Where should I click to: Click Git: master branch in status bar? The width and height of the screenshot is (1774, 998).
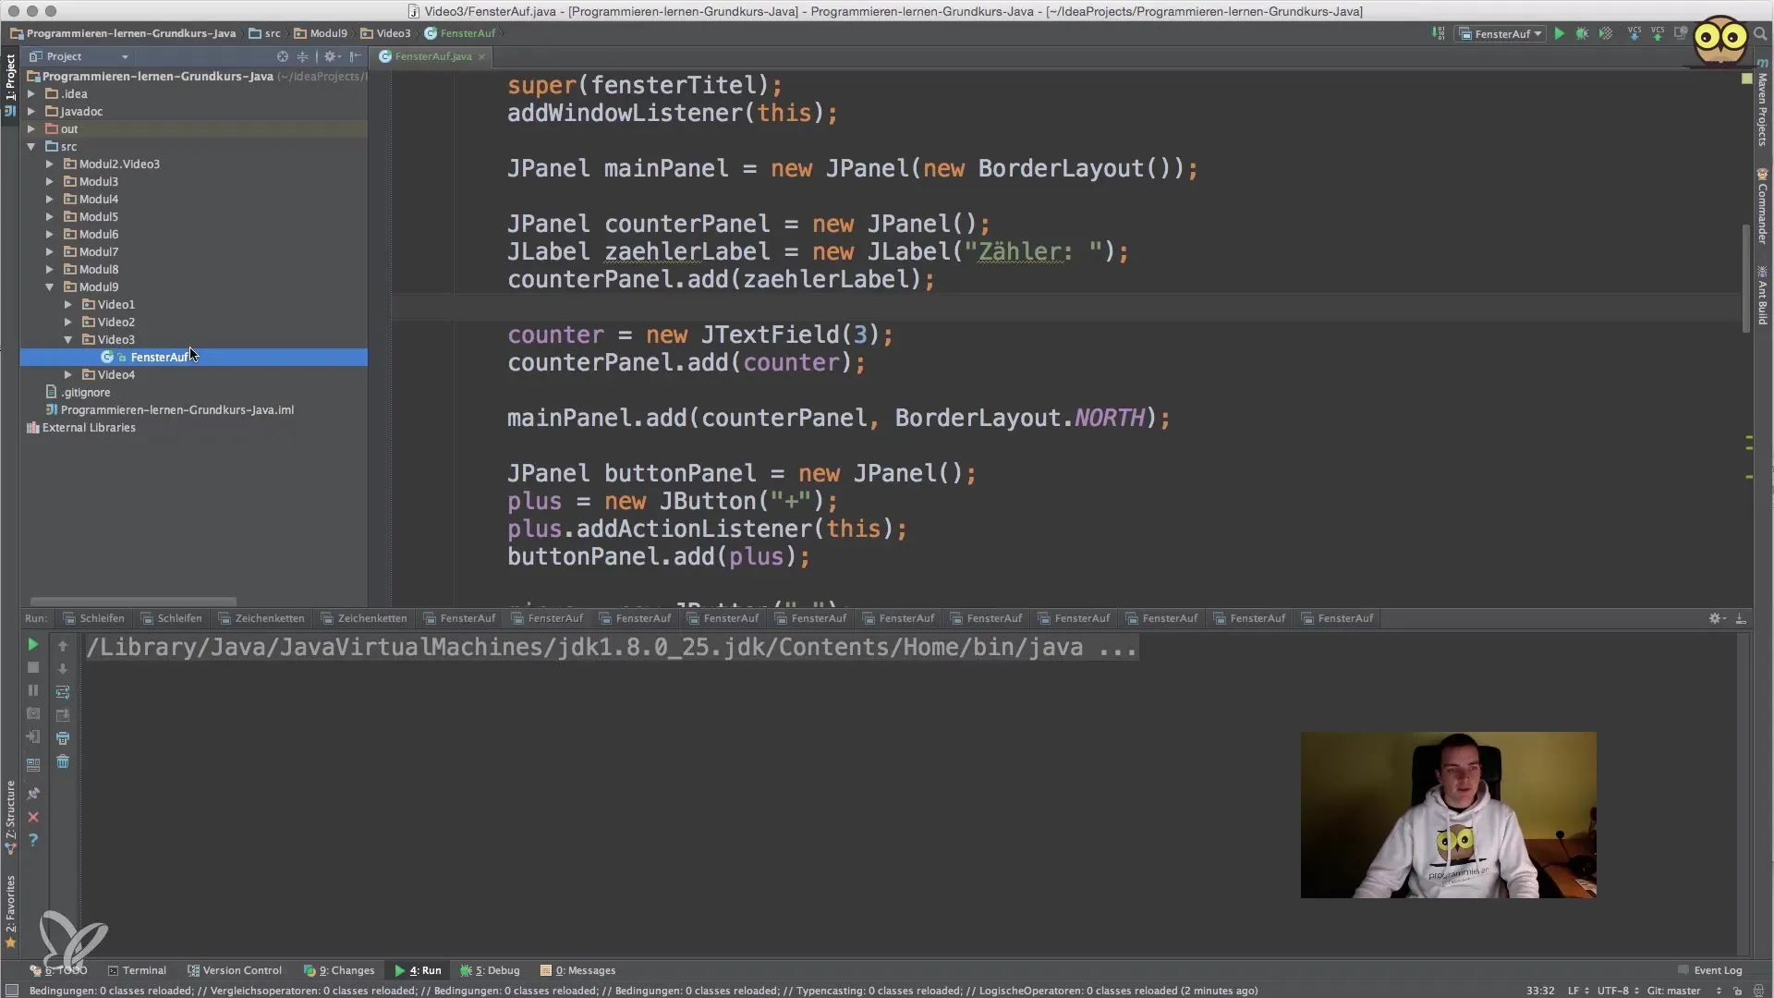[1674, 991]
